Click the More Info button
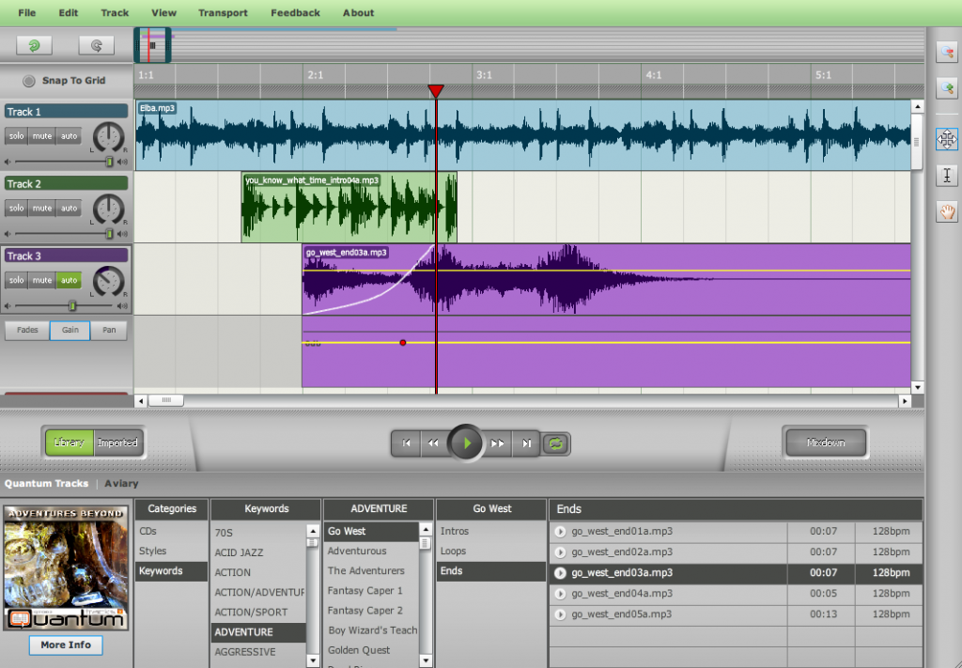The height and width of the screenshot is (668, 962). pos(66,645)
